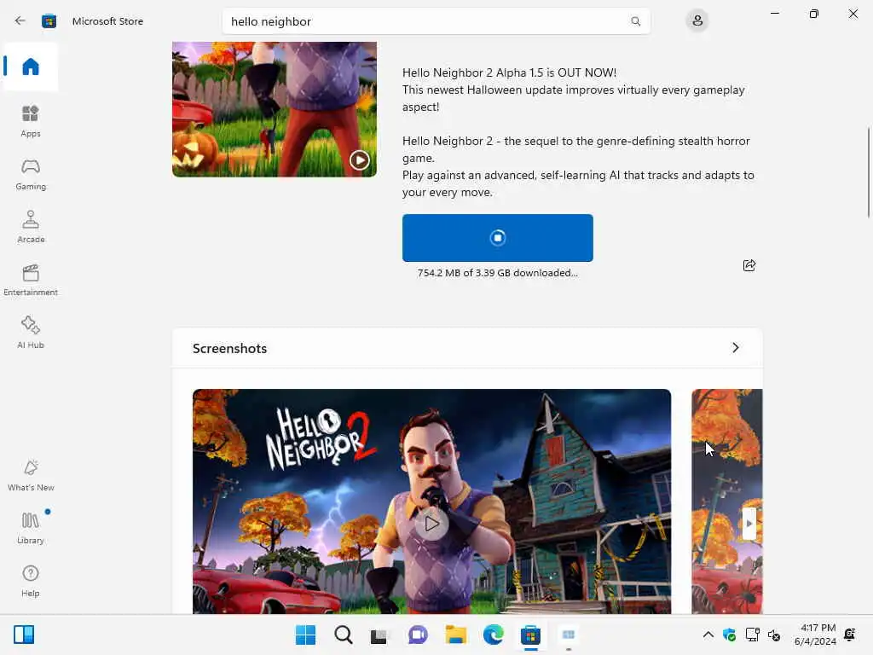Click the Screenshots heading
Viewport: 873px width, 655px height.
point(230,348)
